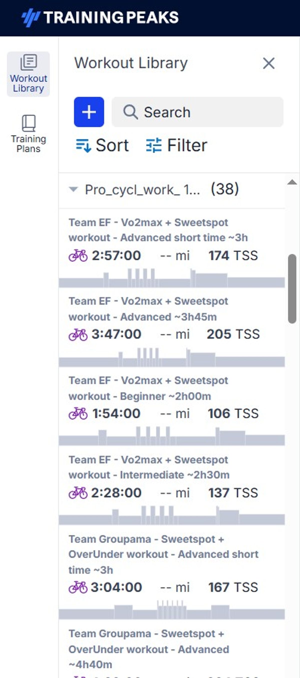Open Training Plans sidebar icon
The height and width of the screenshot is (678, 300).
coord(28,134)
